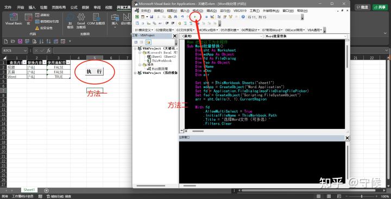Click Procedure View button below code pane
Screen dimensions: 391x199
(x=181, y=131)
